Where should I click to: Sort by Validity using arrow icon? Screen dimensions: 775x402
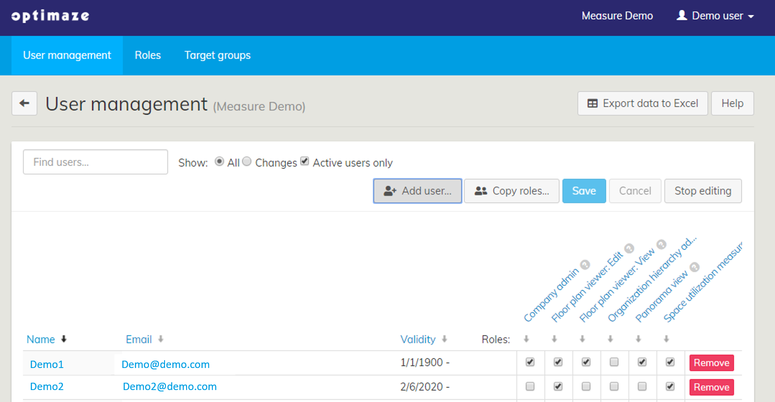click(444, 339)
